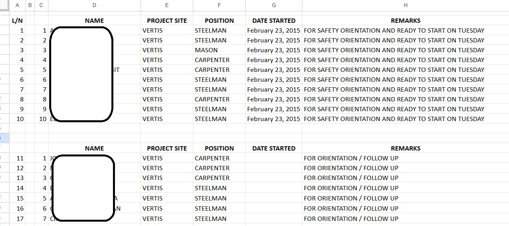The image size is (509, 226).
Task: Select the column B header
Action: 30,5
